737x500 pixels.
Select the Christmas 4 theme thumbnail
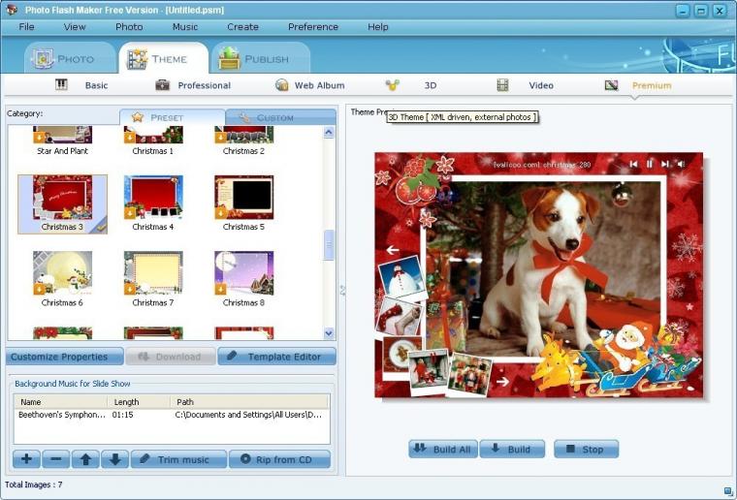pyautogui.click(x=153, y=198)
